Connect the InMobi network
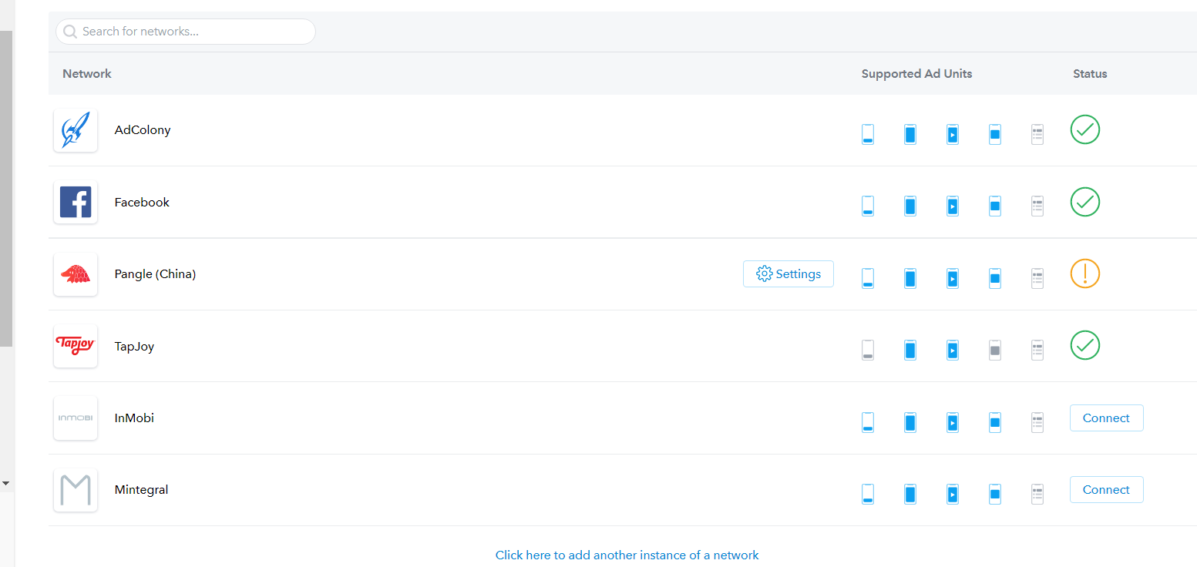The image size is (1197, 567). (1106, 418)
